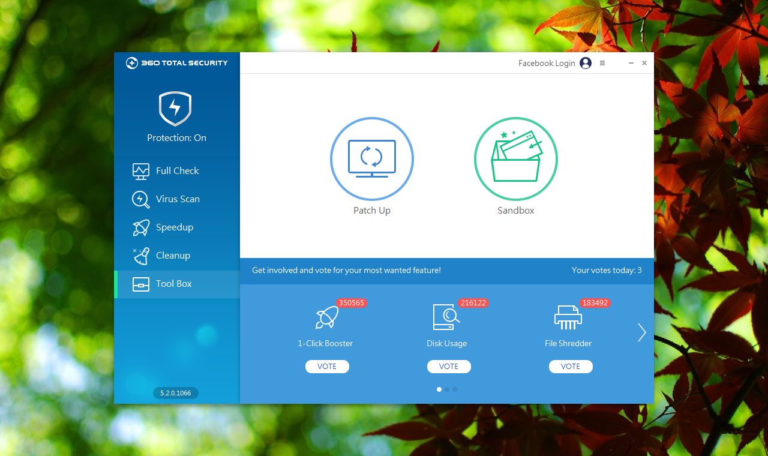Open the Cleanup section
The height and width of the screenshot is (456, 768).
pyautogui.click(x=177, y=256)
